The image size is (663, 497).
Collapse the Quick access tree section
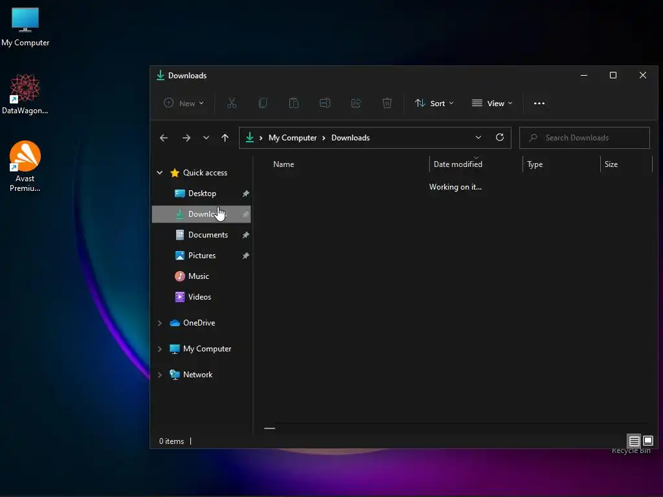[160, 172]
